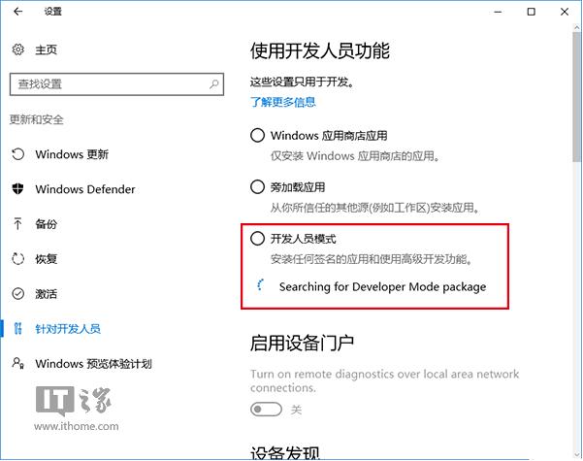
Task: Click the back arrow in the title bar
Action: coord(18,12)
